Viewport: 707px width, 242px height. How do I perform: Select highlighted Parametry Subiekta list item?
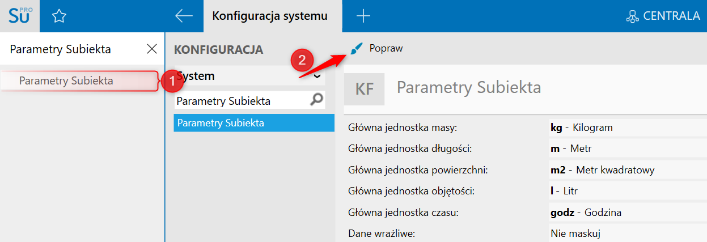(254, 122)
